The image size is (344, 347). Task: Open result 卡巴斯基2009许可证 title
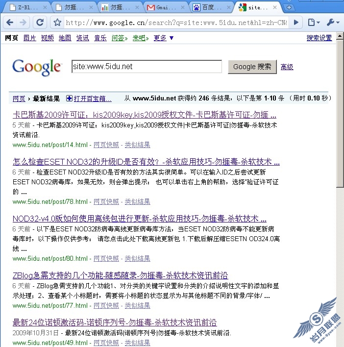(x=144, y=115)
